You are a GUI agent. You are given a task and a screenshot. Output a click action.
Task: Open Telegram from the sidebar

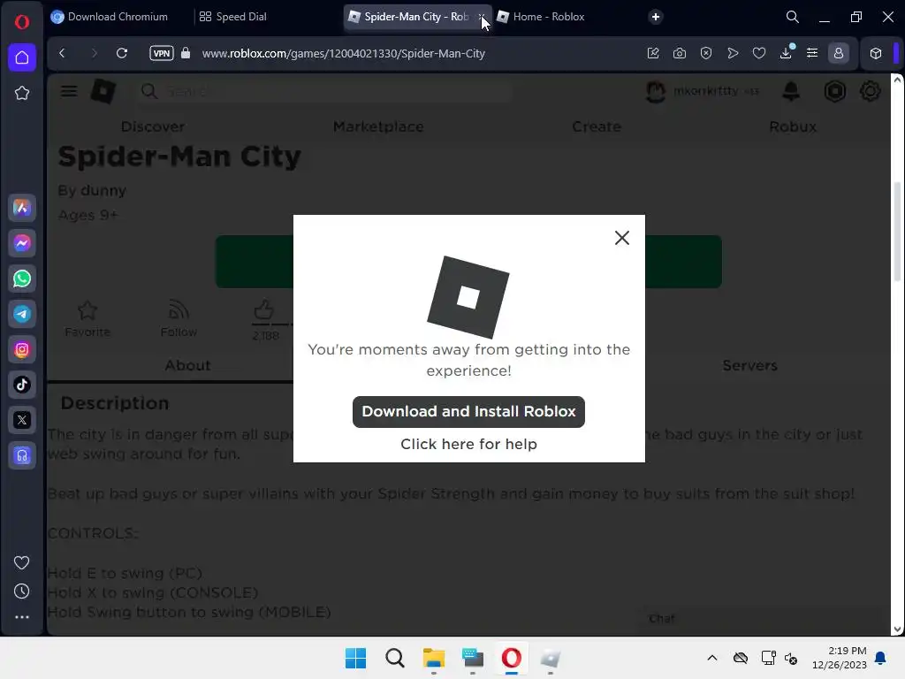click(x=22, y=314)
